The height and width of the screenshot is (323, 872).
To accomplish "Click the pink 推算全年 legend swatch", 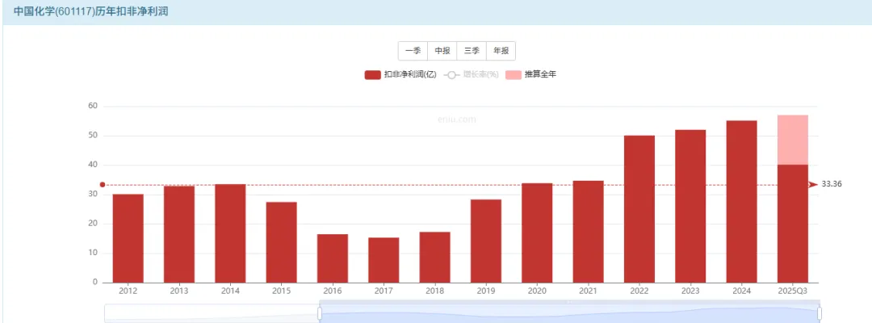I will (x=514, y=75).
